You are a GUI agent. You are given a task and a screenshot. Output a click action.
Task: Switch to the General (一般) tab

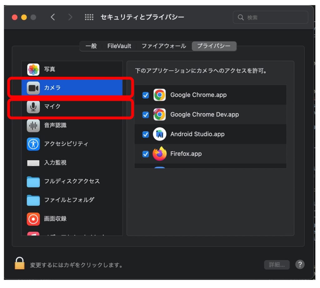(91, 46)
